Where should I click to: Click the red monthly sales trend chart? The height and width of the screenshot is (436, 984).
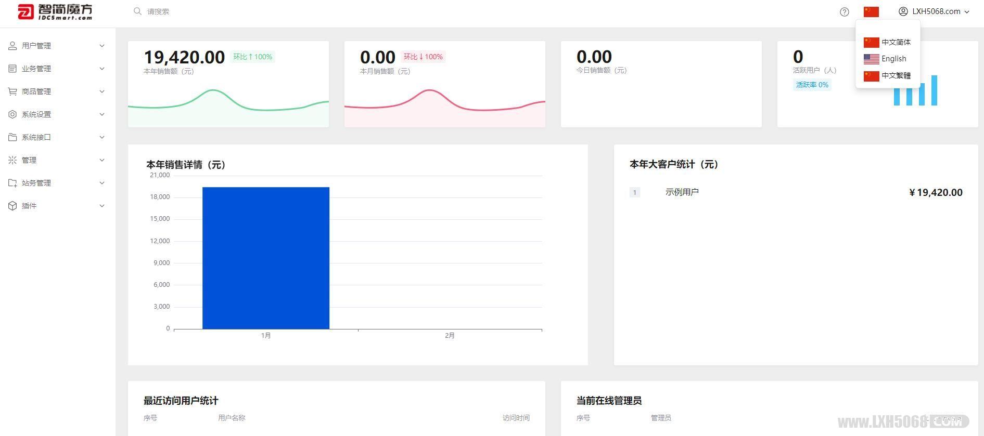tap(445, 108)
